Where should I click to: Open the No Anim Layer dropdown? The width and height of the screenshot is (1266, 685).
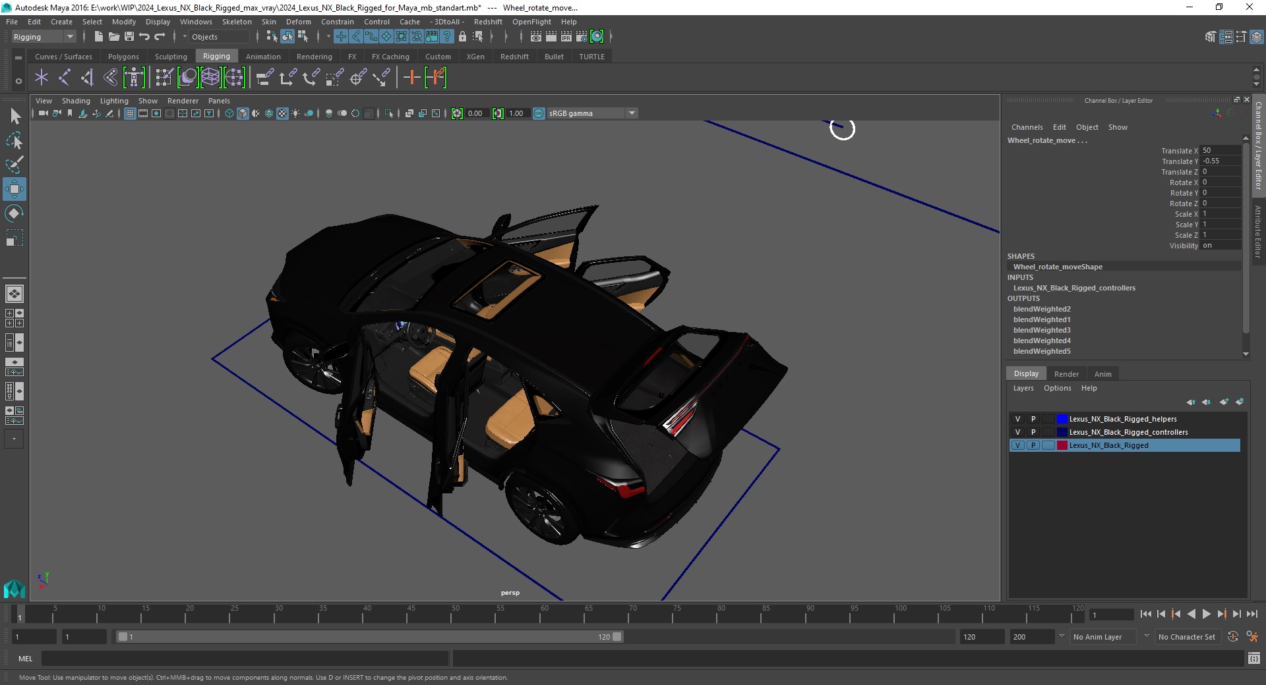click(x=1104, y=637)
